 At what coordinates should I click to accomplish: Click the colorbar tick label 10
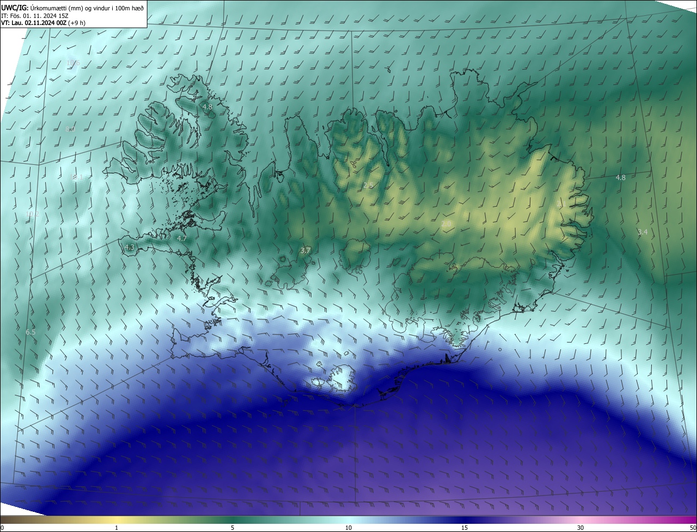click(x=348, y=528)
